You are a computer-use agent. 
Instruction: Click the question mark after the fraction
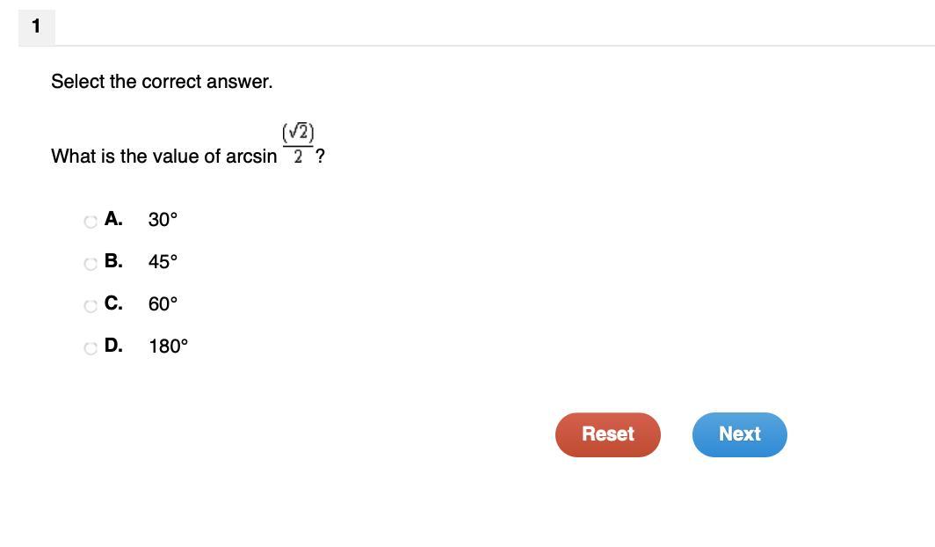(x=321, y=157)
